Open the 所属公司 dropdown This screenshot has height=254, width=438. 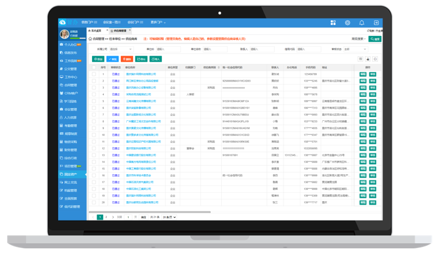pyautogui.click(x=121, y=49)
